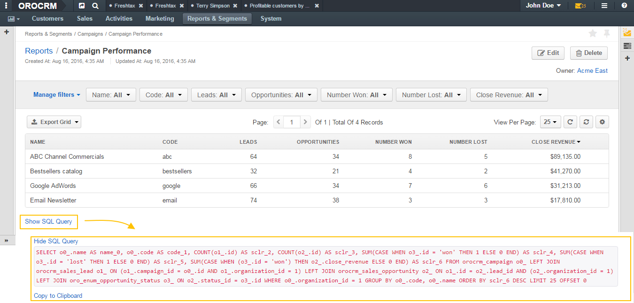This screenshot has height=303, width=634.
Task: Delete the Campaign Performance report
Action: pos(589,53)
